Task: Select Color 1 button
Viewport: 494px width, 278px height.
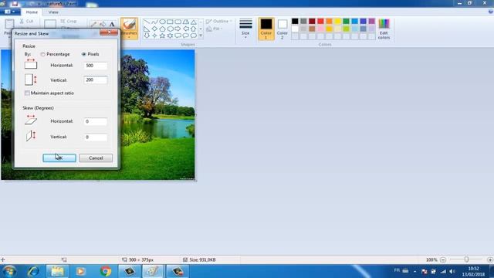Action: point(266,29)
